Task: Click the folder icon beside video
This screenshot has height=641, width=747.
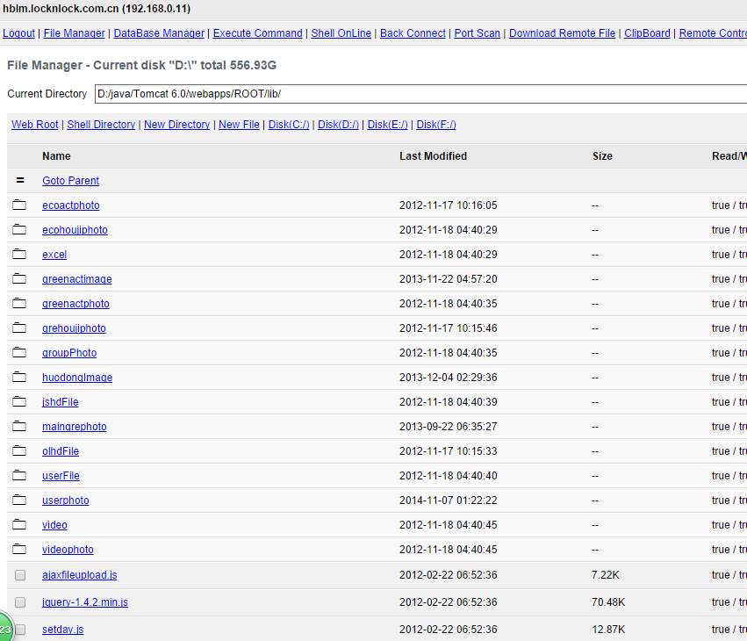Action: 19,525
